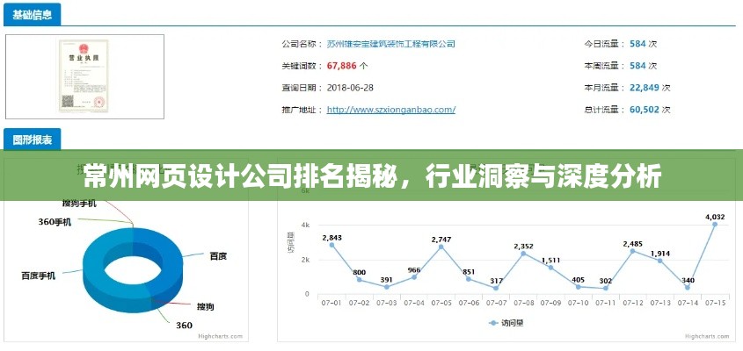Image resolution: width=743 pixels, height=351 pixels.
Task: Click the 4,032 data point on 07-15
Action: [715, 225]
